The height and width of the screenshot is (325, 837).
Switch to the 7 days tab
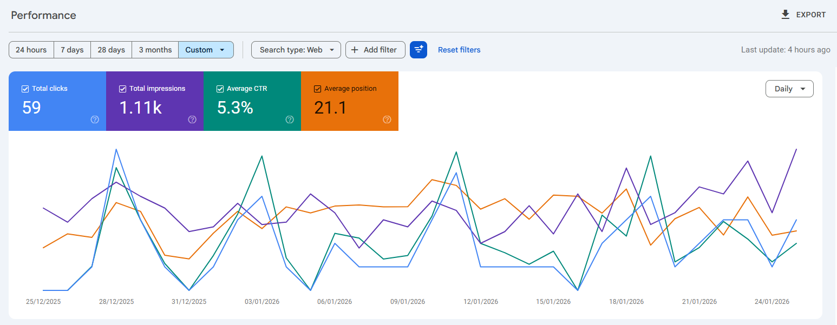(72, 49)
